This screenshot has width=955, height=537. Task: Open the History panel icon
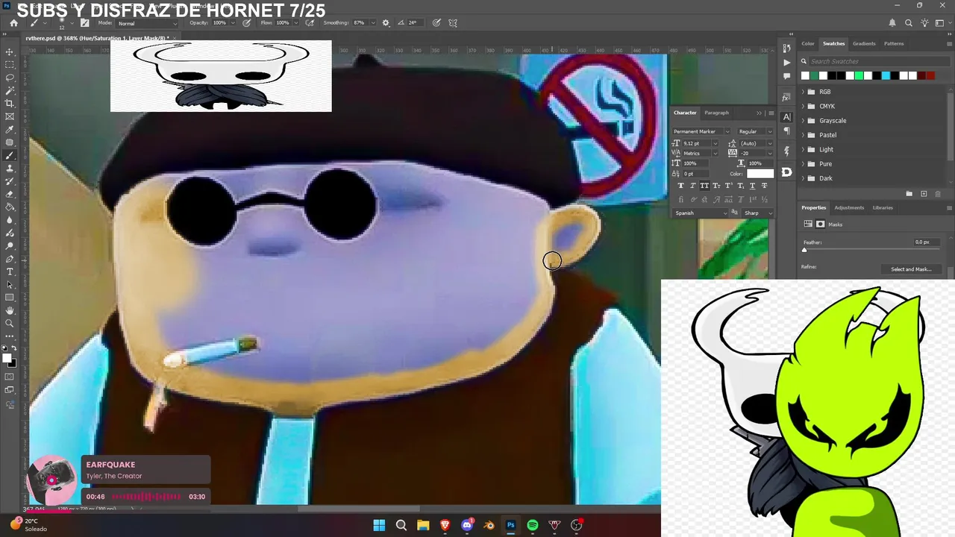(x=786, y=48)
